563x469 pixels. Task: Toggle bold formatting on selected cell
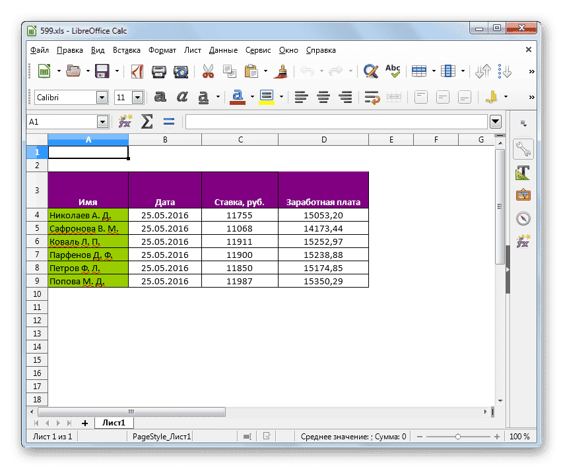161,97
